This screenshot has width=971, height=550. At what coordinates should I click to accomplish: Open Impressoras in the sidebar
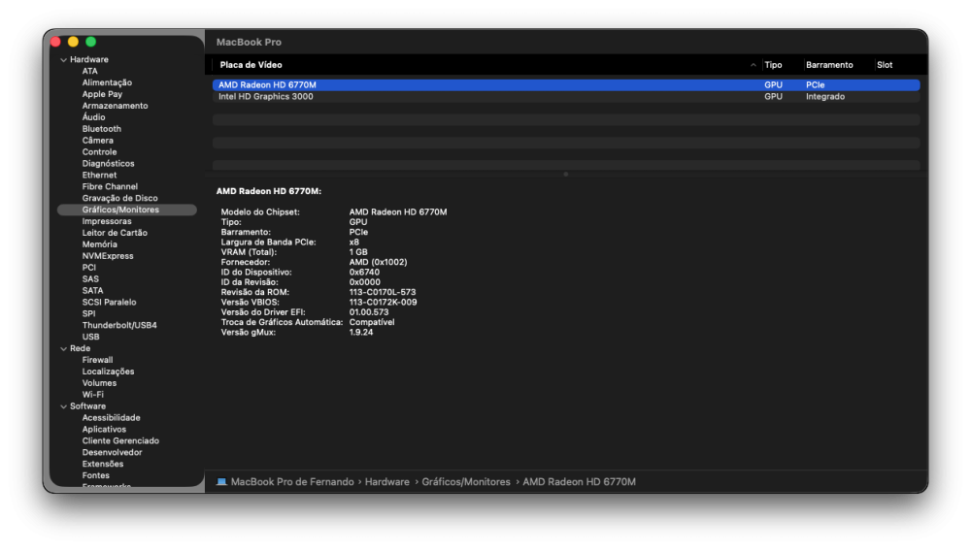pos(107,221)
